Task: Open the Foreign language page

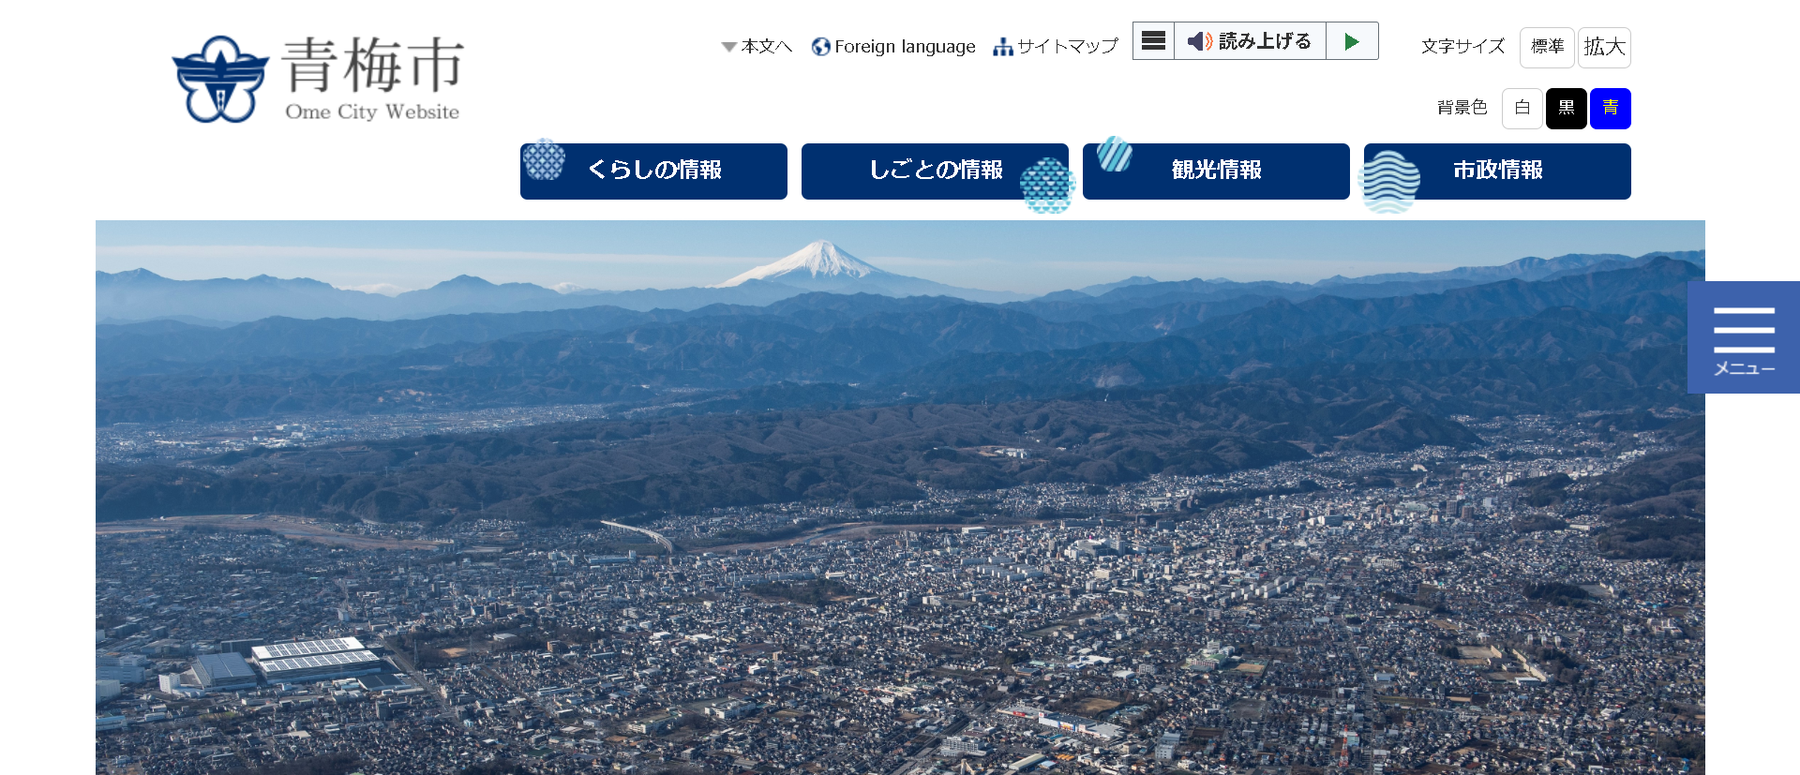Action: (x=905, y=46)
